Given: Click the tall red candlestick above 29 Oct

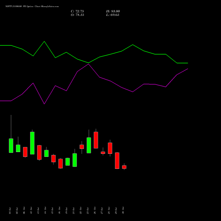Looking at the screenshot, I should coord(117,160).
